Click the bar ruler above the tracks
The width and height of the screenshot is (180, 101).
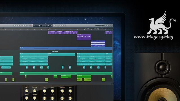[x=56, y=29]
